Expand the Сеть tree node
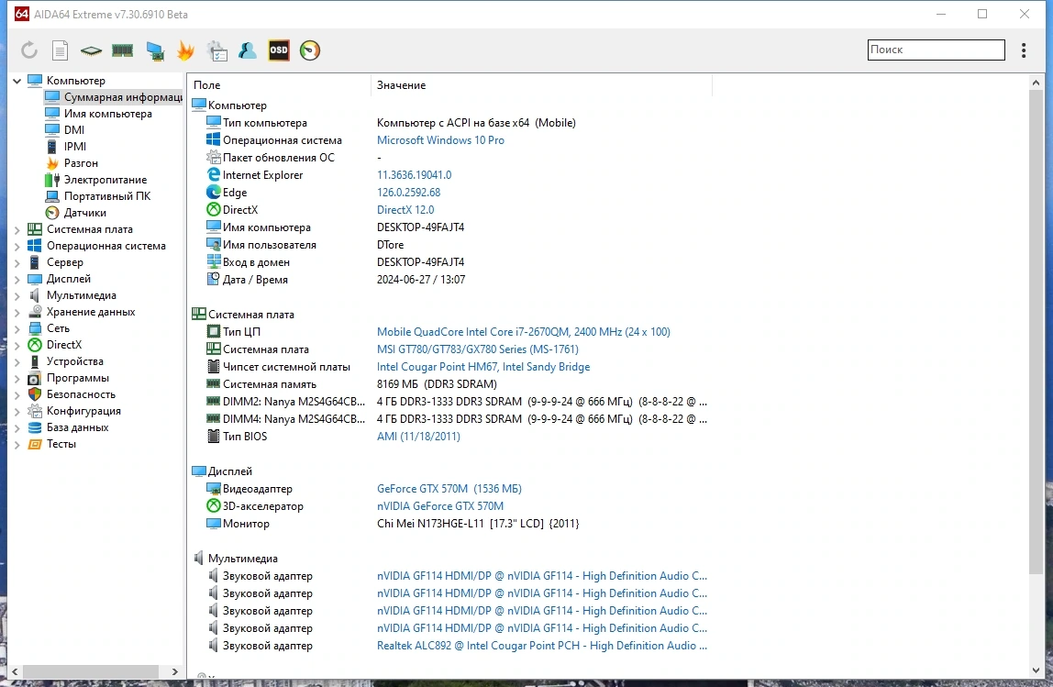Screen dimensions: 1053x687 (17, 329)
